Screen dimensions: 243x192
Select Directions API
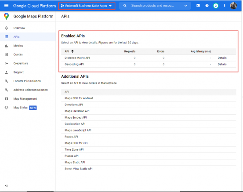(149, 105)
